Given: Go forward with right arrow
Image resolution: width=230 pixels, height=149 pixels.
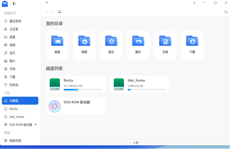Looking at the screenshot, I should [53, 12].
